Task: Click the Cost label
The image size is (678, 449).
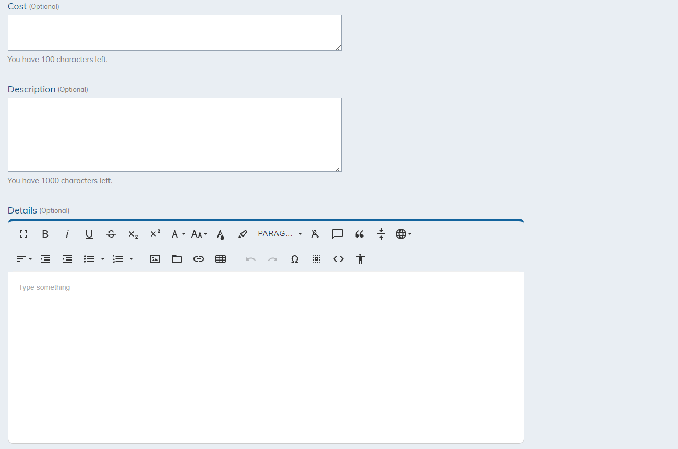Action: (17, 6)
